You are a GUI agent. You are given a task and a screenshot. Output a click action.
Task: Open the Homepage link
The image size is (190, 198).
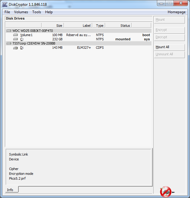coord(176,12)
